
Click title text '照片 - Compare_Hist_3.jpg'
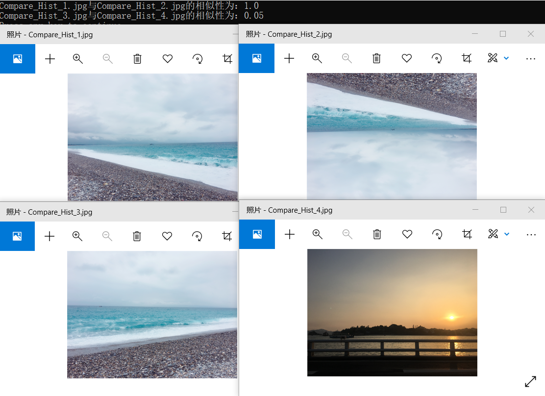(x=49, y=212)
